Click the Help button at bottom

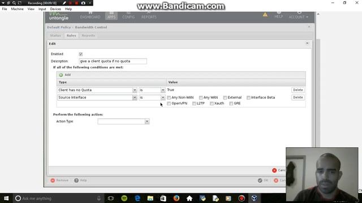click(x=80, y=180)
